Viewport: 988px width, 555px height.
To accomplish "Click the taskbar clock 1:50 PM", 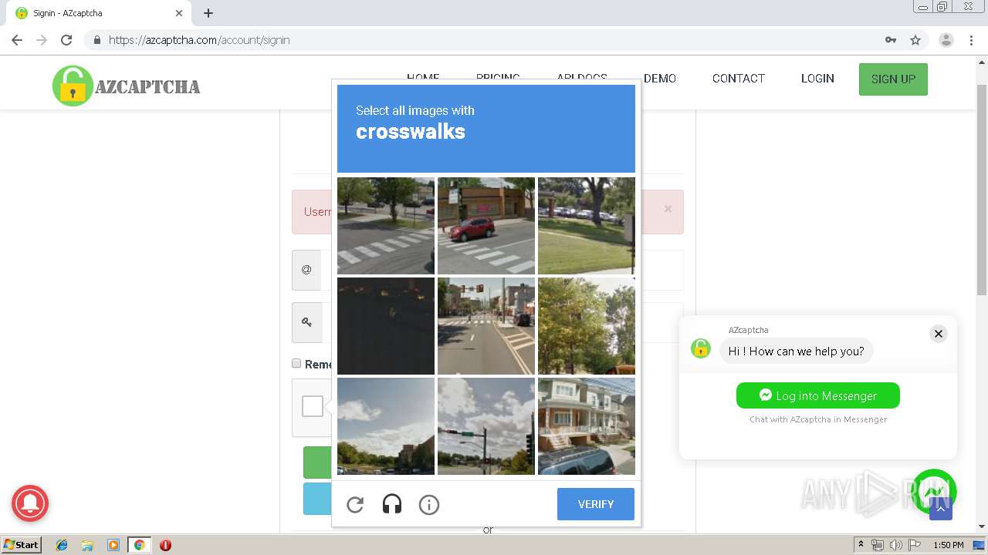I will (949, 545).
